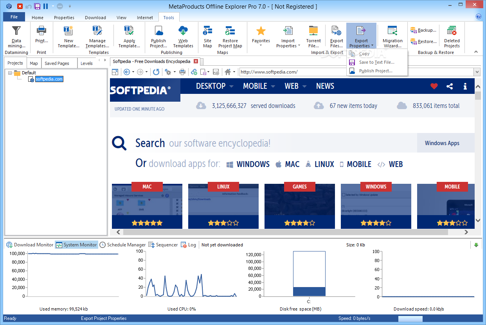
Task: Select the softpedia.com project in the tree
Action: click(x=49, y=79)
